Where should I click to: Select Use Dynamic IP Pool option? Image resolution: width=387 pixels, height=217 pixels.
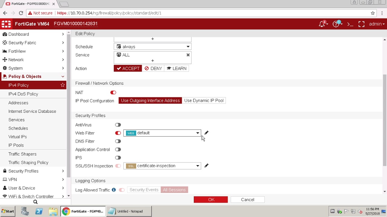(x=204, y=101)
